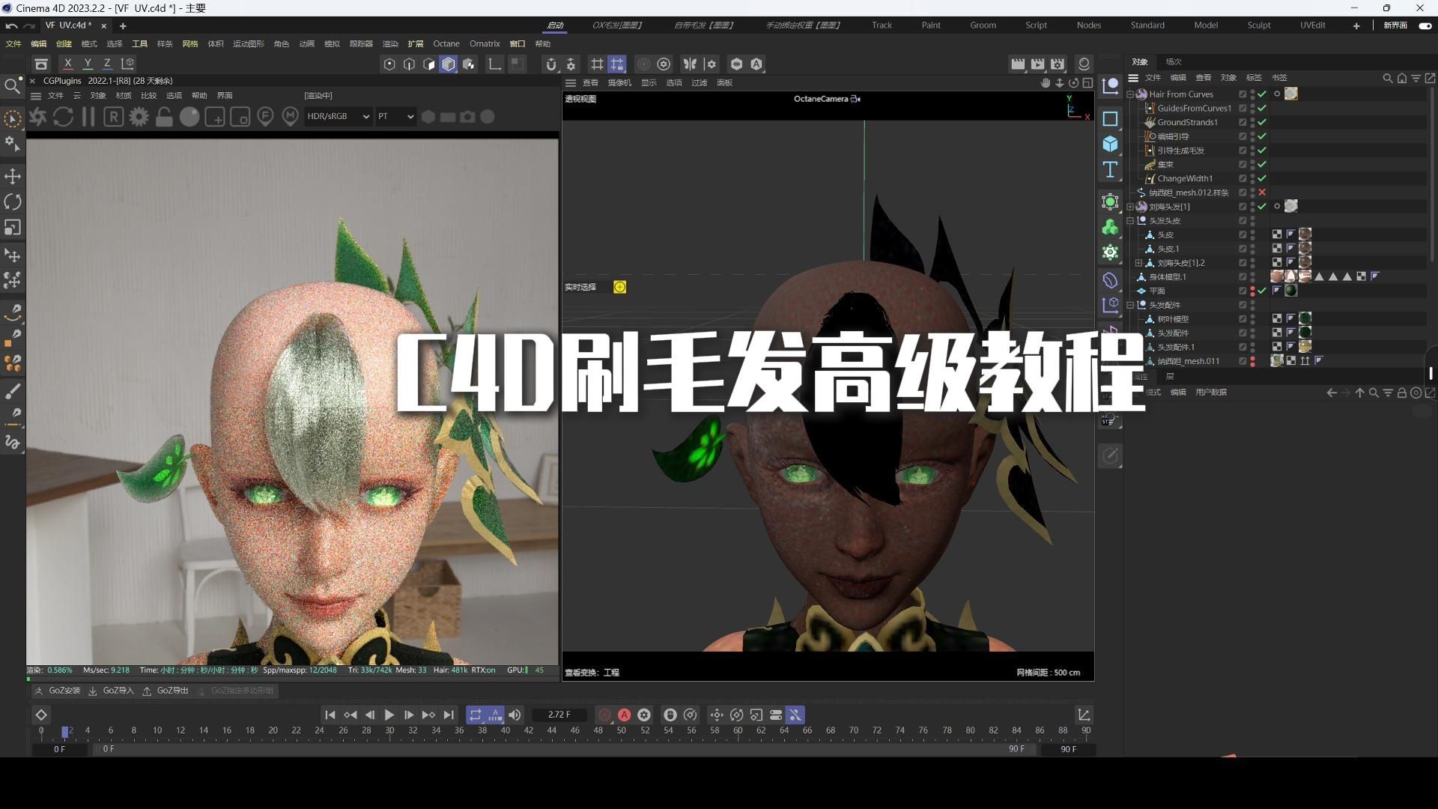Select the Rotate tool in left toolbar
This screenshot has width=1438, height=809.
13,202
